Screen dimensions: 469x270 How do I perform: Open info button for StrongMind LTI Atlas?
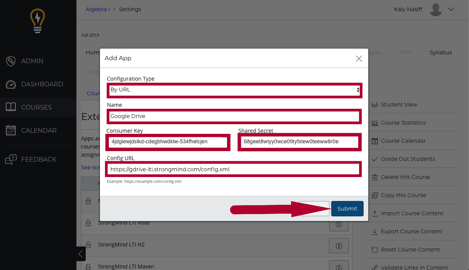click(x=339, y=224)
